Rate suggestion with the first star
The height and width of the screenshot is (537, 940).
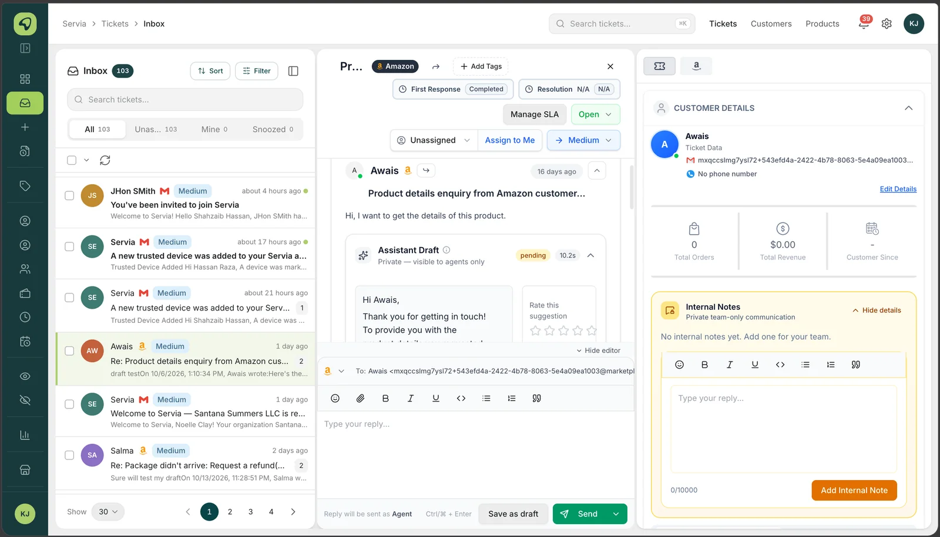click(535, 331)
